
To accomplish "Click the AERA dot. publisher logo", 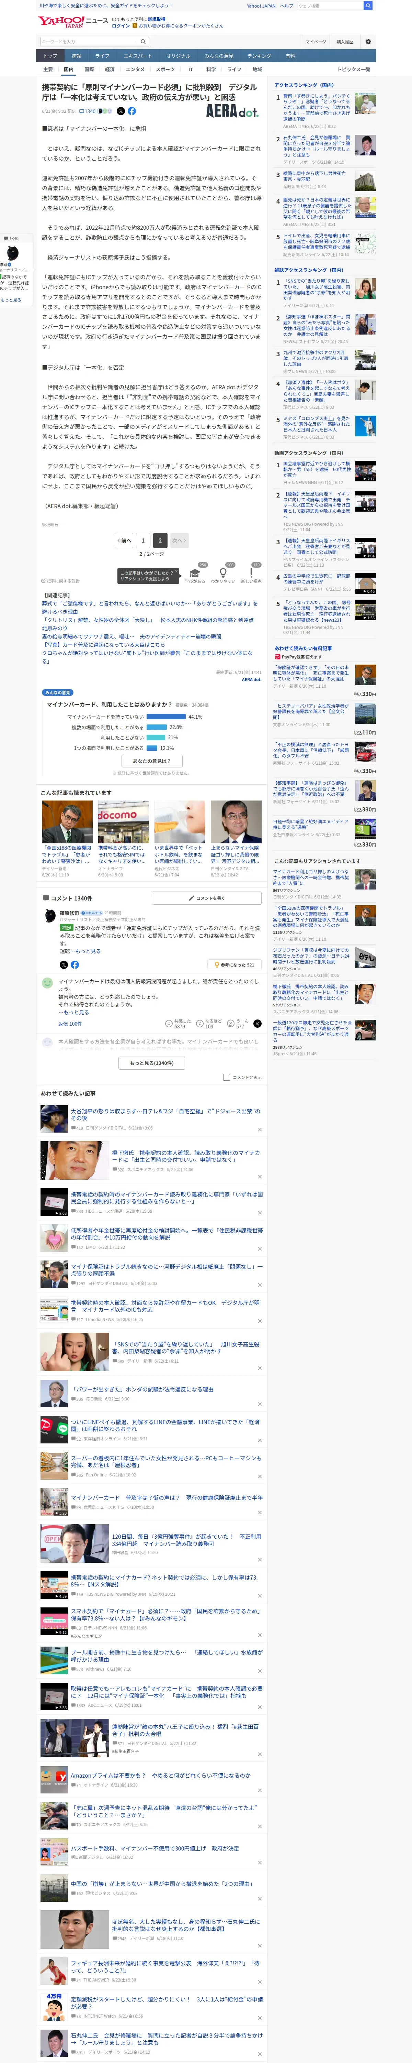I will click(x=233, y=110).
